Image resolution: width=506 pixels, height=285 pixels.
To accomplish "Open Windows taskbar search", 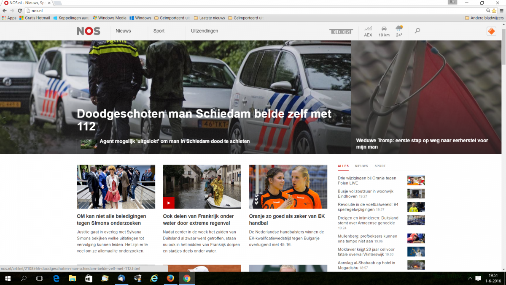I will [24, 278].
